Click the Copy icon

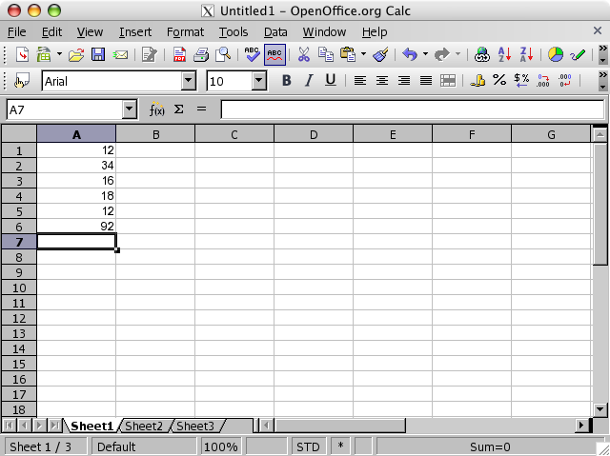(x=326, y=54)
